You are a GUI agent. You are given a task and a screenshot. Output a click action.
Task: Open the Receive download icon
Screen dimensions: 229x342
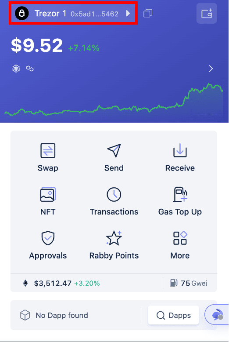180,150
